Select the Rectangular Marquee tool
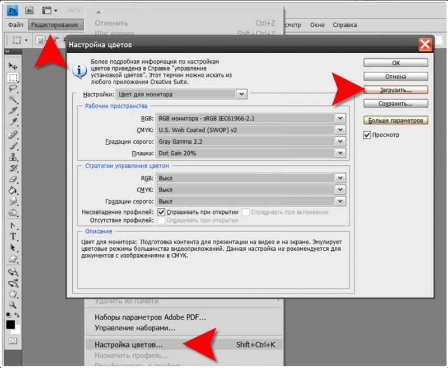 click(x=12, y=77)
